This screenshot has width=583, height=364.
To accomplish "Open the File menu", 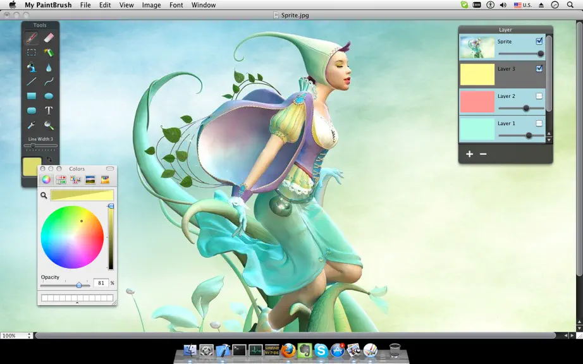I will tap(85, 5).
